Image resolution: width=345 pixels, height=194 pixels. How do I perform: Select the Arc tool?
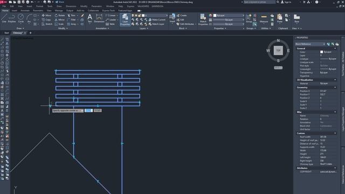pos(29,18)
